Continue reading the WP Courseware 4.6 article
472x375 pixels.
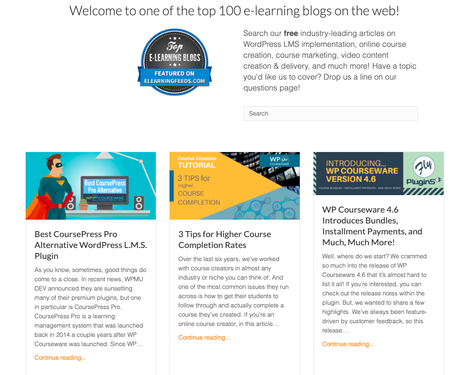pyautogui.click(x=348, y=344)
